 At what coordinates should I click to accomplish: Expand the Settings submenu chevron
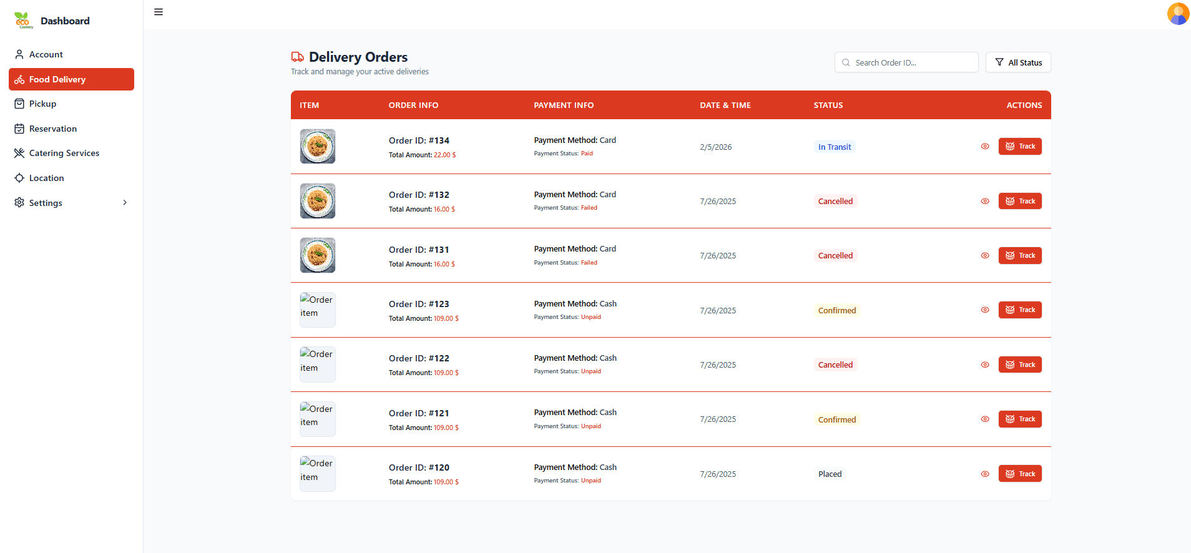125,203
